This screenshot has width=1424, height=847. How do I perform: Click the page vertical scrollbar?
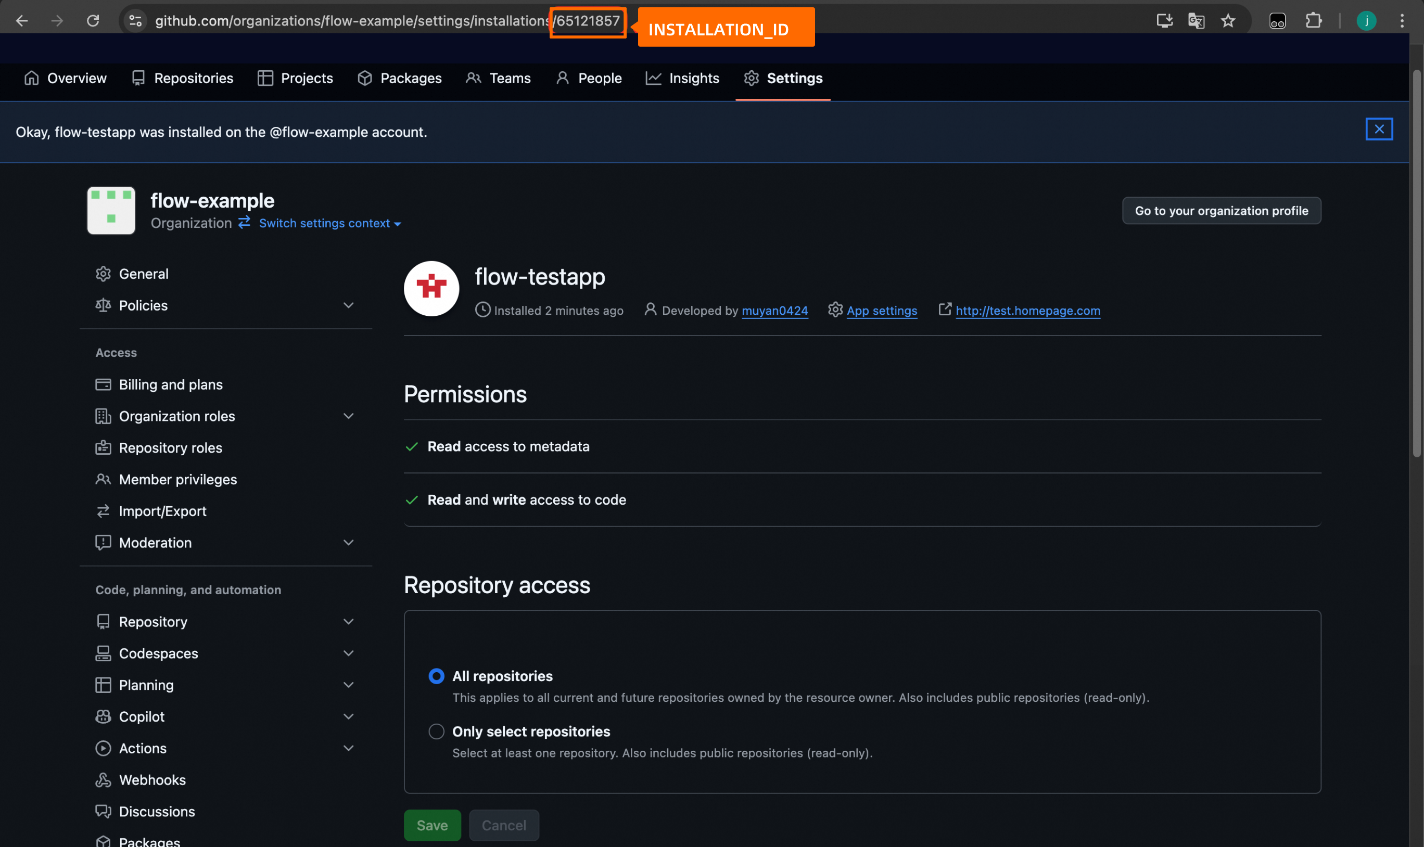pyautogui.click(x=1416, y=263)
